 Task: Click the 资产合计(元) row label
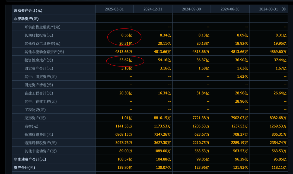[24, 167]
